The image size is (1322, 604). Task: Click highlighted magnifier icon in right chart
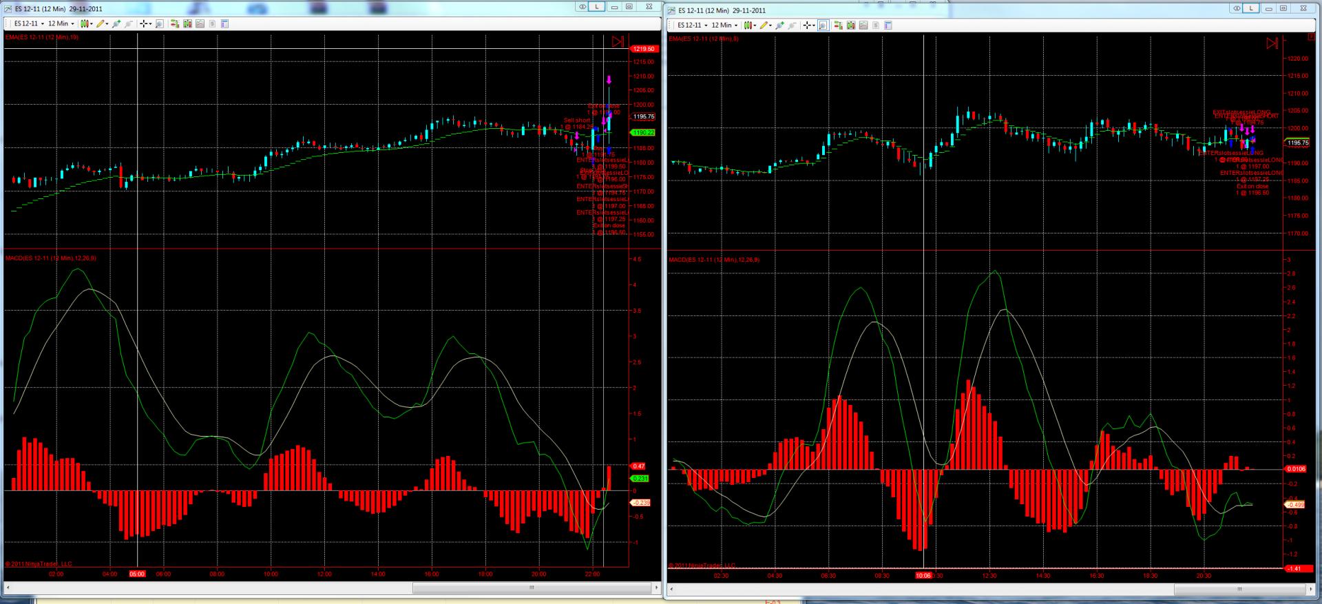pyautogui.click(x=823, y=25)
